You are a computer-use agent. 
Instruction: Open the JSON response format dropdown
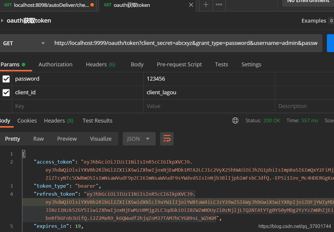139,139
